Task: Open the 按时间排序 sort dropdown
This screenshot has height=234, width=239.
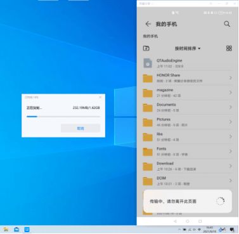Action: pos(188,48)
